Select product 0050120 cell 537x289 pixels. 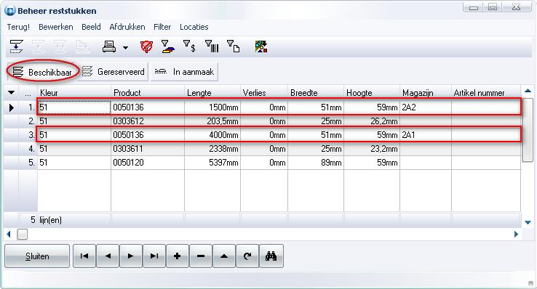point(148,162)
